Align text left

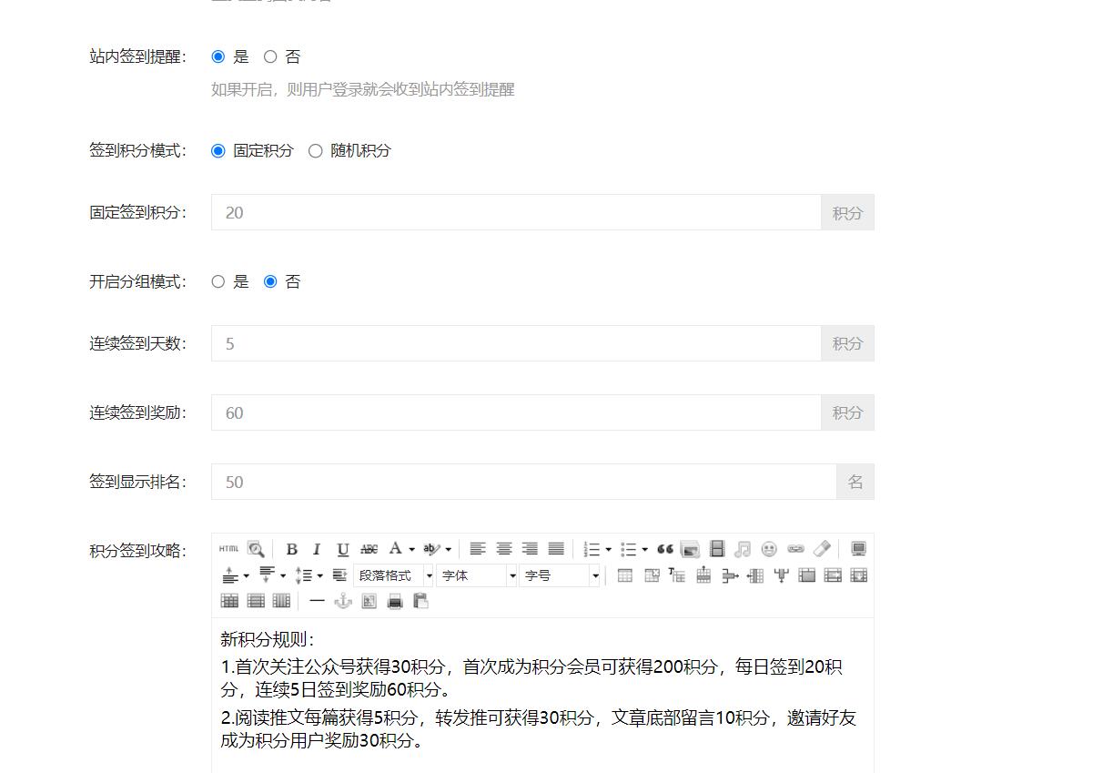click(477, 549)
